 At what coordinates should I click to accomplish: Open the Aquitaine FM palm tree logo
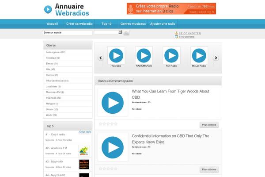coord(84,151)
